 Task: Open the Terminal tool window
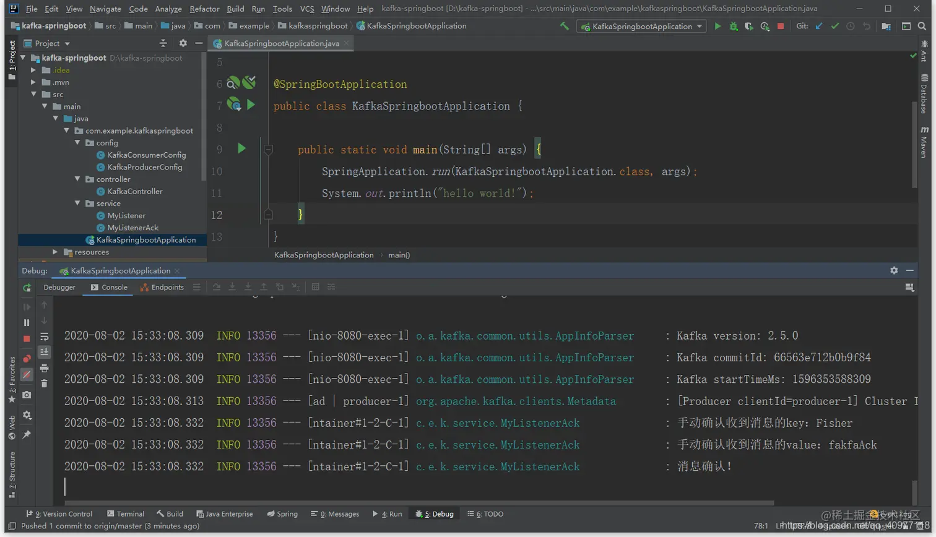click(126, 513)
